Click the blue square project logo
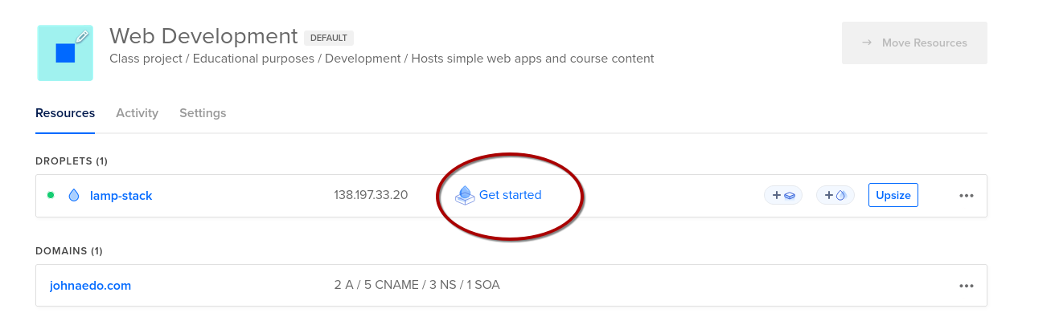The height and width of the screenshot is (321, 1051). [65, 53]
